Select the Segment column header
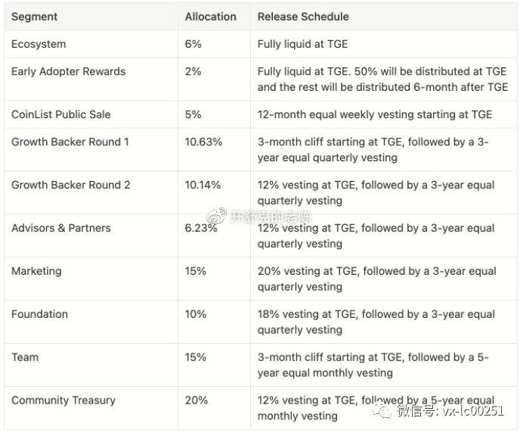520x433 pixels. coord(34,17)
